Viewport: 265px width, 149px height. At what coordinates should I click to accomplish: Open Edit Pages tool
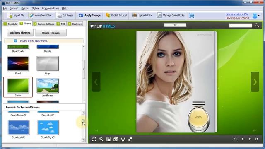click(65, 15)
